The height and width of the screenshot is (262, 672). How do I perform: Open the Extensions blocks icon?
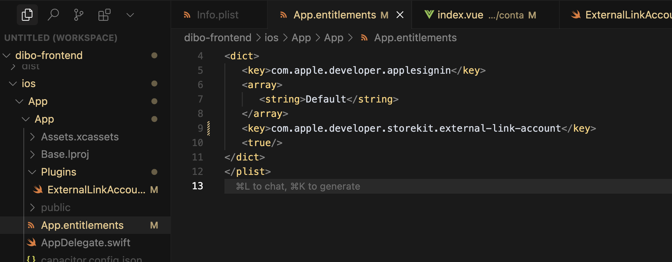click(104, 15)
